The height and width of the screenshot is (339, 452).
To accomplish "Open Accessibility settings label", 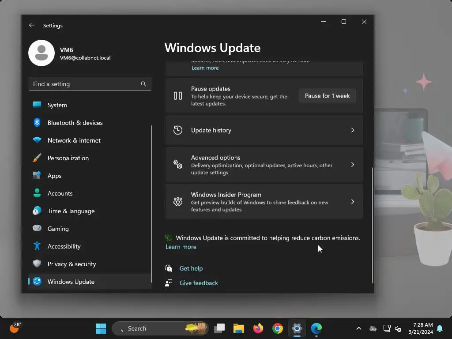I will coord(64,246).
